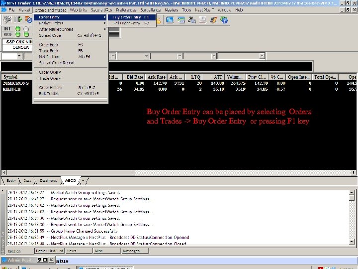Click the ATP column header
358x269 pixels.
pyautogui.click(x=214, y=77)
